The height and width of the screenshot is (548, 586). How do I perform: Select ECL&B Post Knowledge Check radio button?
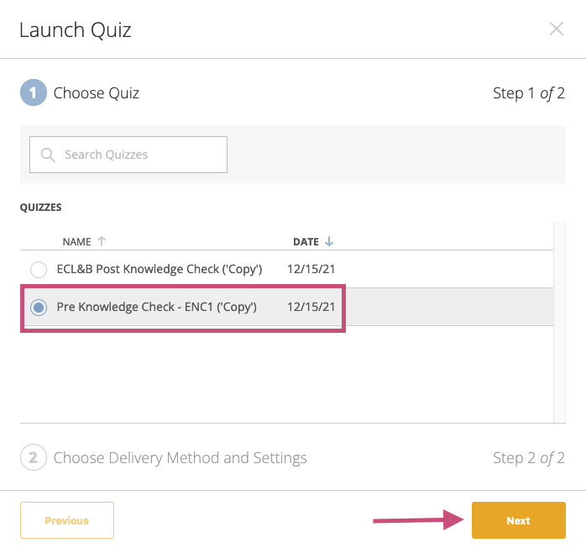[x=39, y=269]
